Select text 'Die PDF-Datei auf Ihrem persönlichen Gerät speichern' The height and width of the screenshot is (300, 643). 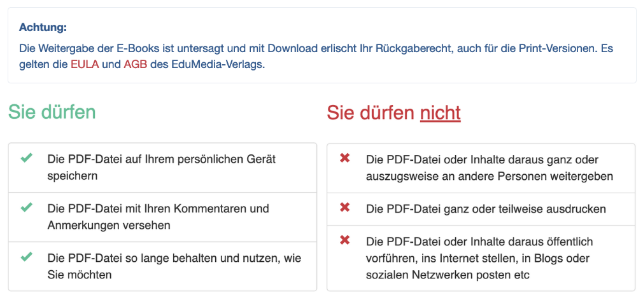coord(162,167)
